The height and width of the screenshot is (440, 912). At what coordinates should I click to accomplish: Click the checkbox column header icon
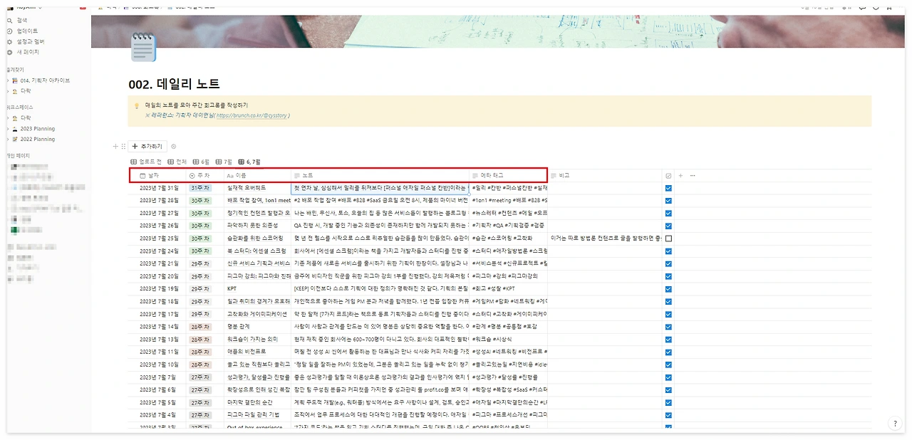tap(668, 175)
